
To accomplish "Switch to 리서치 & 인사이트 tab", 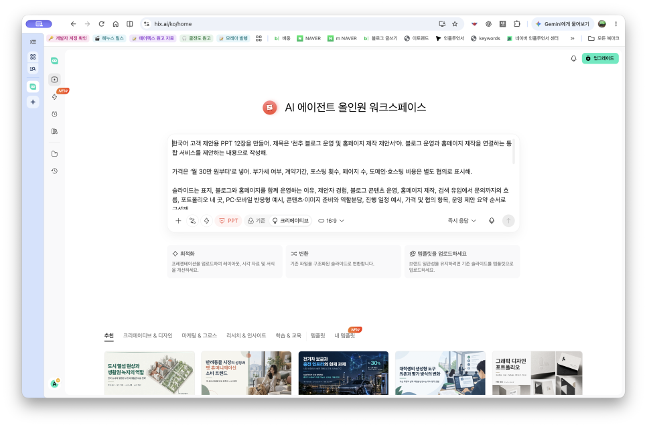I will (x=246, y=335).
